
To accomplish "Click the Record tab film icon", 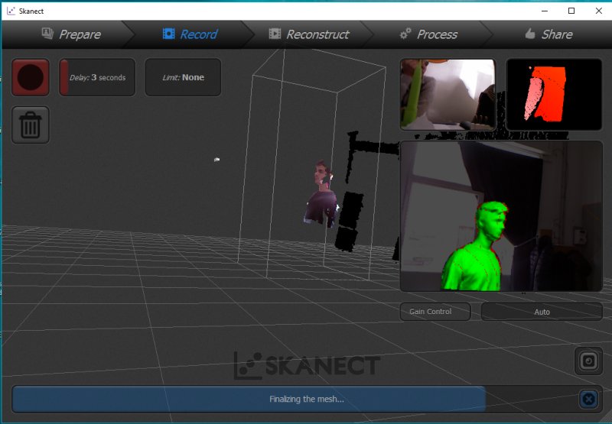I will 168,34.
